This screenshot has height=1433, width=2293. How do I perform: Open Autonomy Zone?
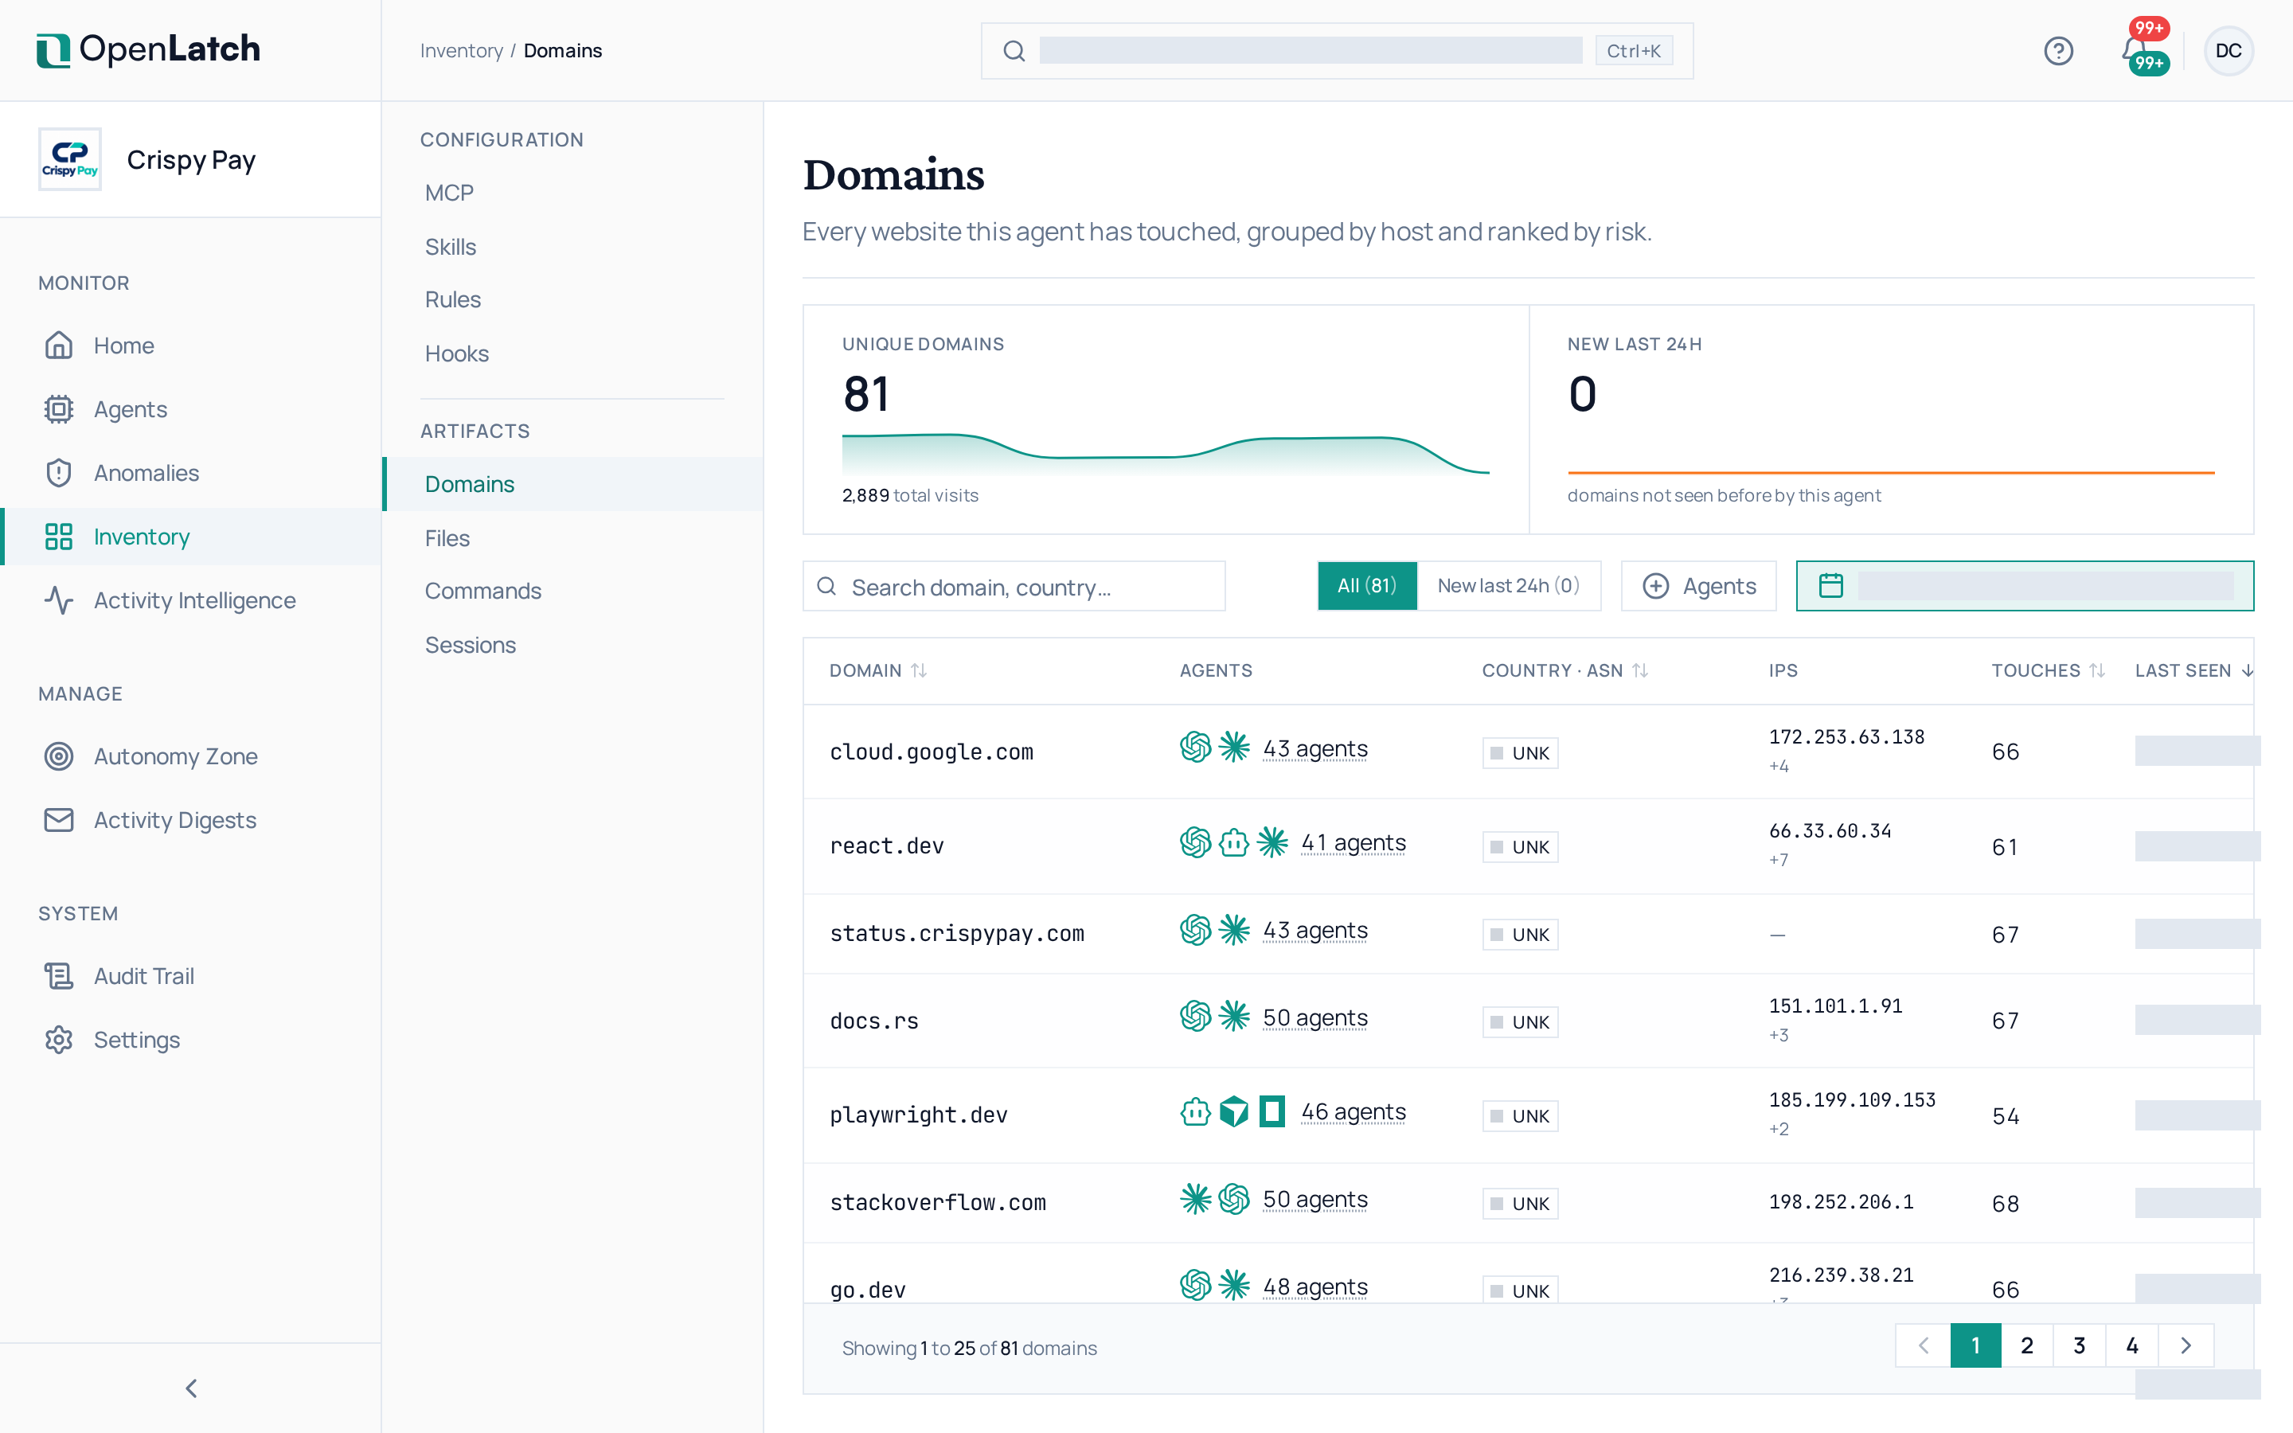click(x=190, y=756)
